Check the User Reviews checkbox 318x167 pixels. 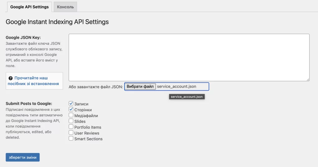(71, 133)
